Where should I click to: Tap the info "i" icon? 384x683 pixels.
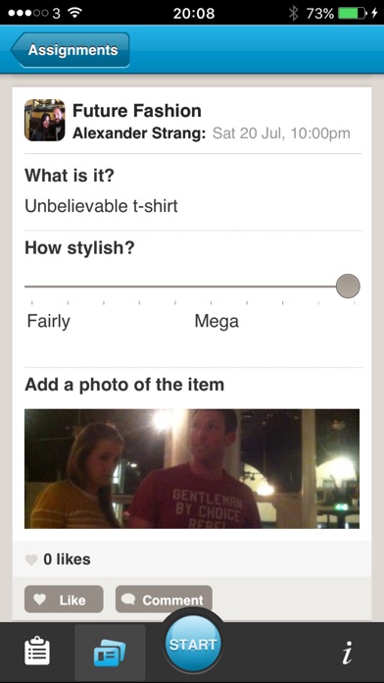(x=347, y=652)
